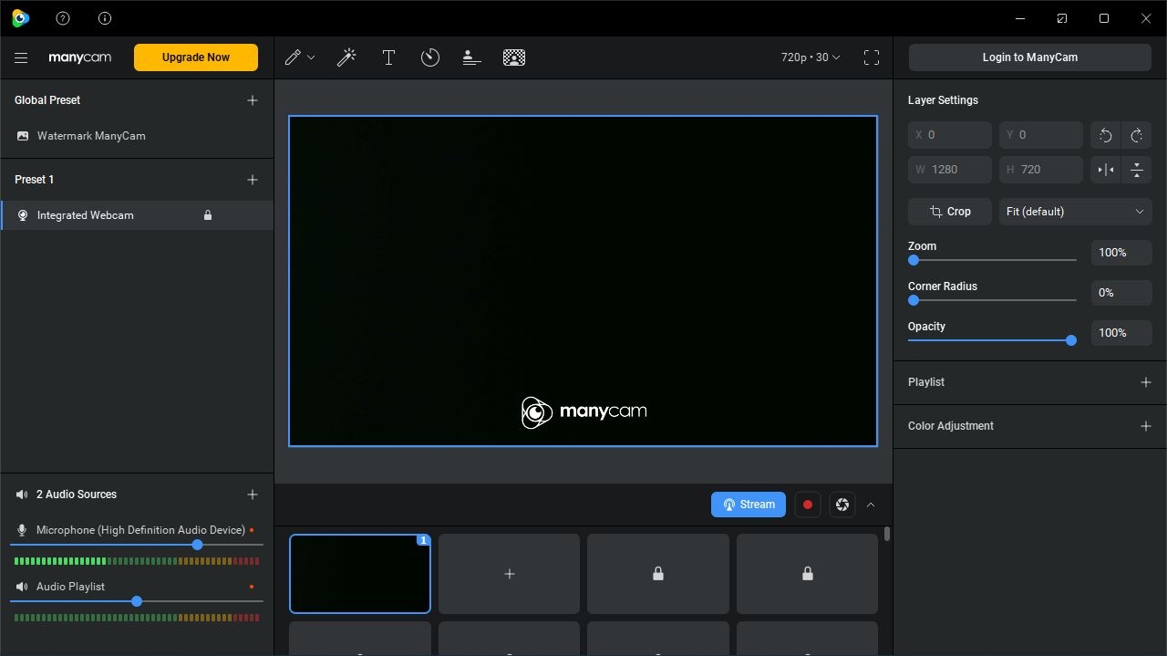Click the Microphone volume slider handle
The image size is (1167, 656).
coord(197,545)
